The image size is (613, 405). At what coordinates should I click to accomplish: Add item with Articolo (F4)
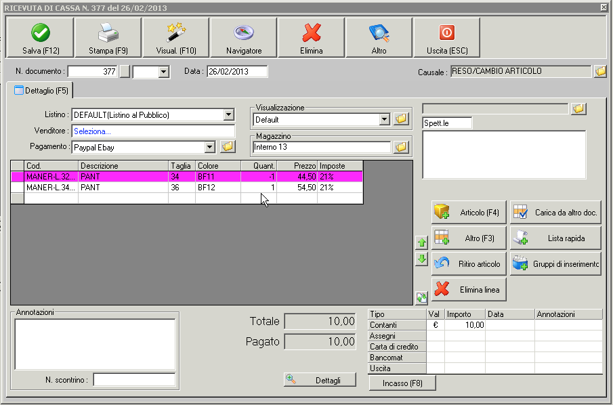[469, 212]
